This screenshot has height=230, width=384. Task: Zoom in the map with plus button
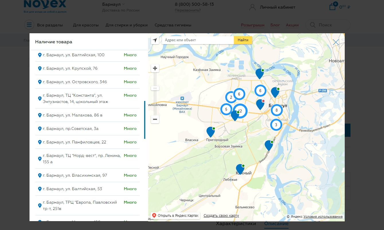pyautogui.click(x=155, y=68)
